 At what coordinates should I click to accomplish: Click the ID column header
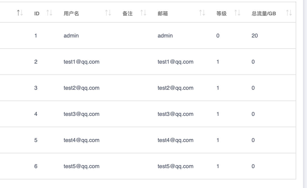[37, 14]
